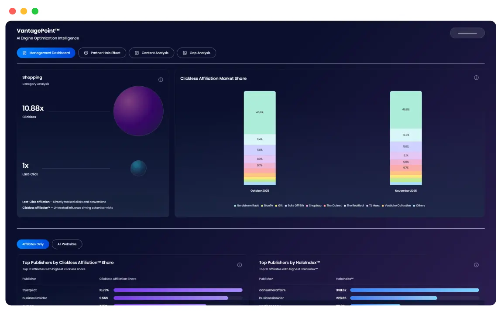Select the Affiliates Only filter

point(33,244)
